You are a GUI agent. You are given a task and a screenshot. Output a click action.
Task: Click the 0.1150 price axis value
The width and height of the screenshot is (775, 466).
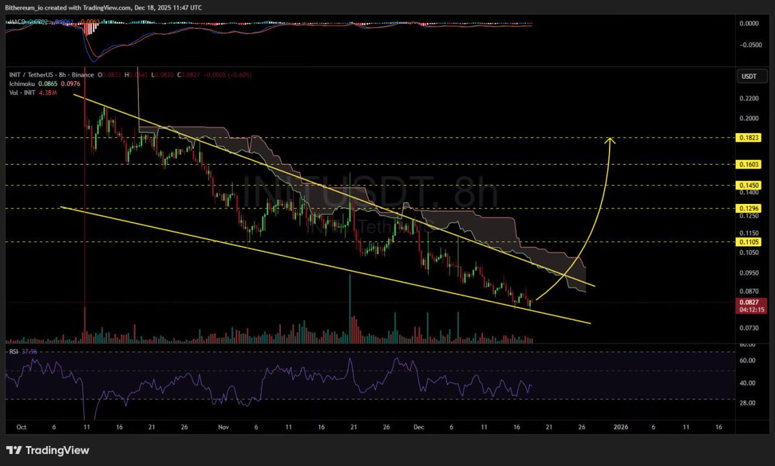[x=749, y=232]
